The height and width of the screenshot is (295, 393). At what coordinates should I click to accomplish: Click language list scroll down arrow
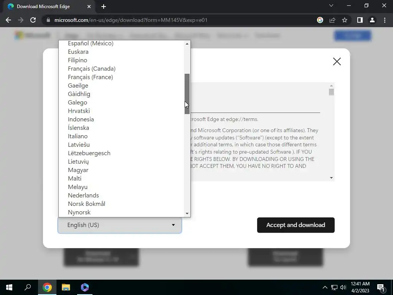[x=187, y=214]
